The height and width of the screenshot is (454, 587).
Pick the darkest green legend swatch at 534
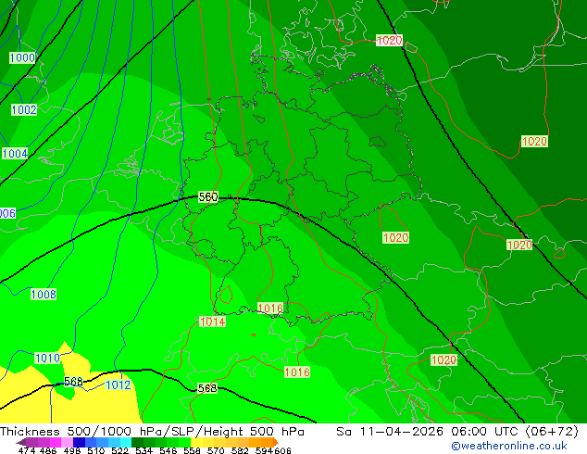(137, 442)
